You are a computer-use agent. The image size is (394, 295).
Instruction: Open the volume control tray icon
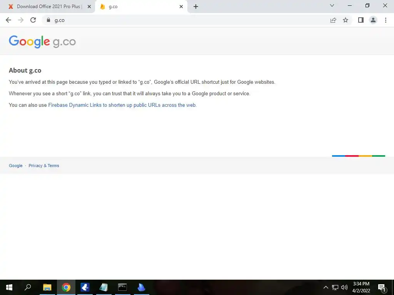click(x=344, y=287)
